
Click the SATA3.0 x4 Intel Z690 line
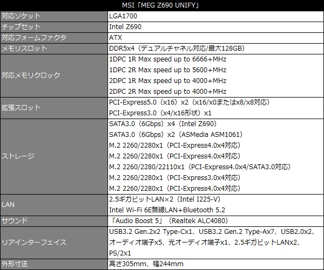coord(163,124)
